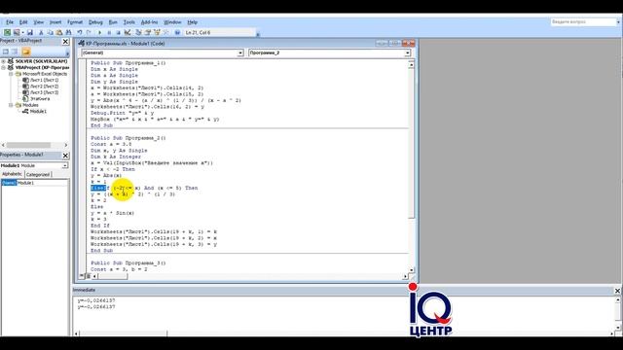Click the View Object icon in Project panel
Viewport: 623px width, 350px height.
tap(16, 52)
